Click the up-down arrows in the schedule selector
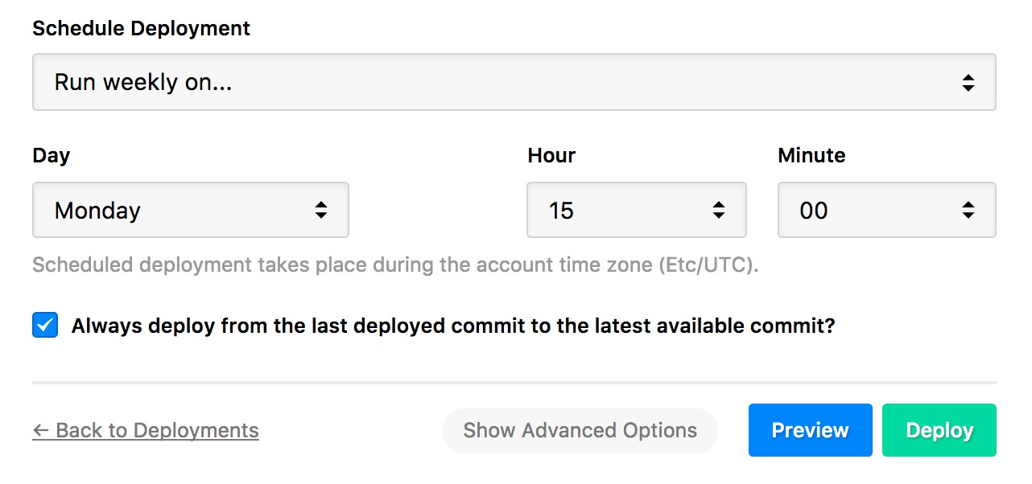Viewport: 1032px width, 484px height. tap(968, 82)
